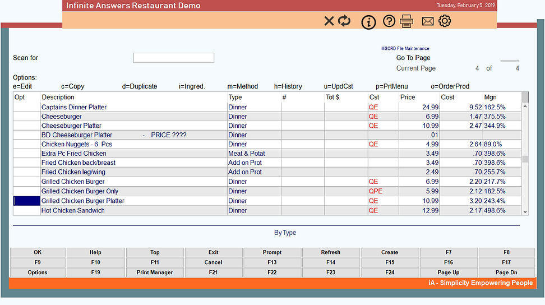Click the Exit button
This screenshot has width=545, height=305.
tap(214, 252)
